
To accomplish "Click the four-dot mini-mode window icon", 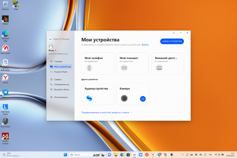I will (174, 33).
